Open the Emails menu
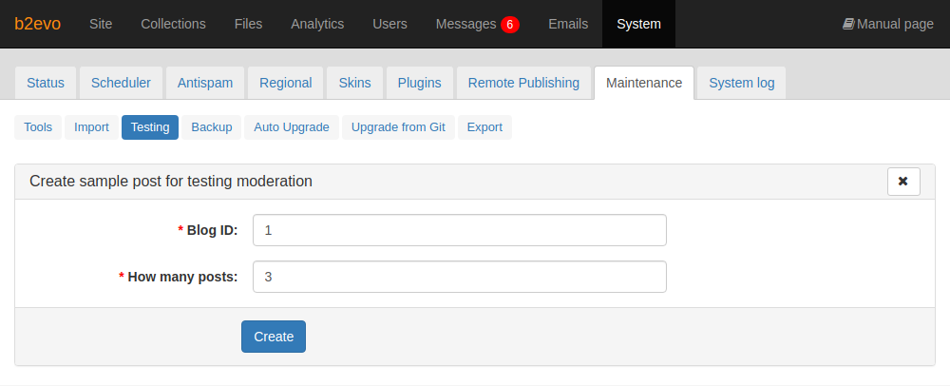The width and height of the screenshot is (950, 386). point(568,24)
